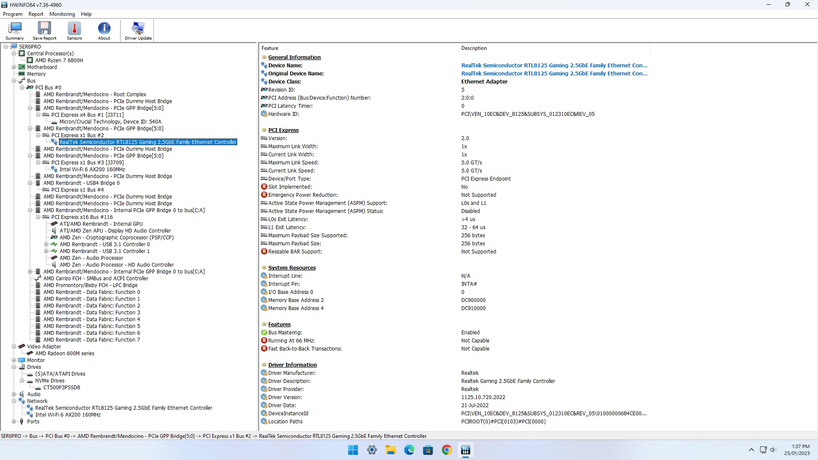The width and height of the screenshot is (818, 460).
Task: Open File Explorer on taskbar
Action: point(391,450)
